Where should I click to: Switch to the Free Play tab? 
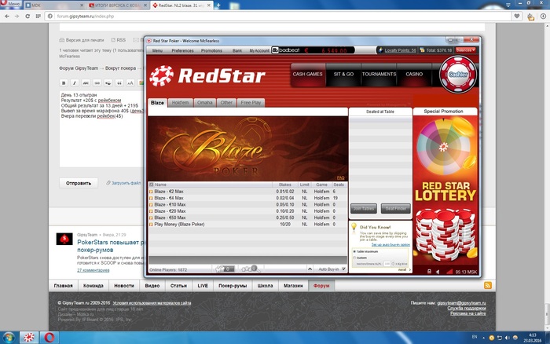(x=251, y=103)
